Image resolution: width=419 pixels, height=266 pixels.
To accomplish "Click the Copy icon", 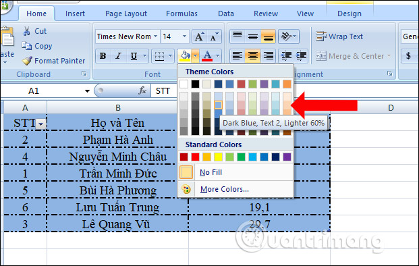I will pyautogui.click(x=26, y=46).
